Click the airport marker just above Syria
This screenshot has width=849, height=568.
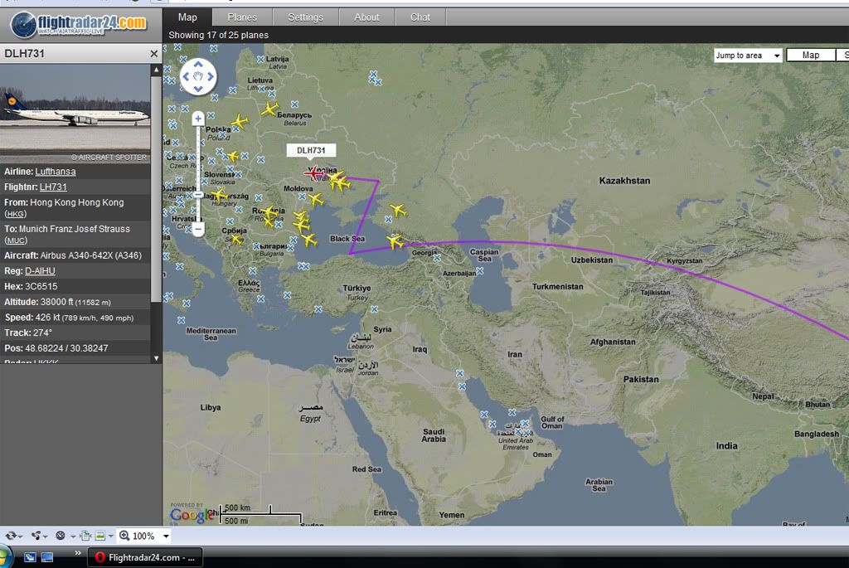tap(375, 309)
